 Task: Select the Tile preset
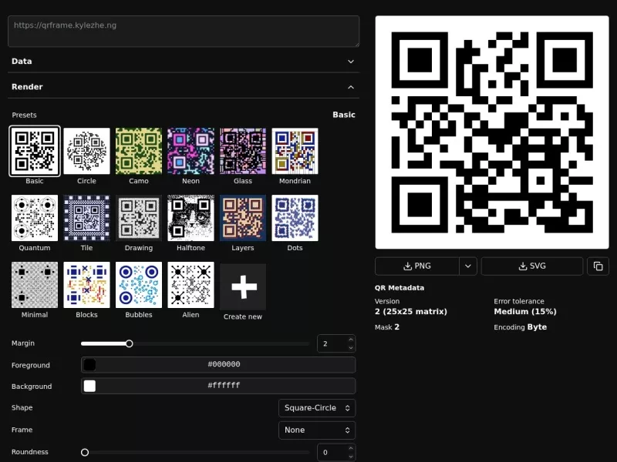[x=86, y=218]
